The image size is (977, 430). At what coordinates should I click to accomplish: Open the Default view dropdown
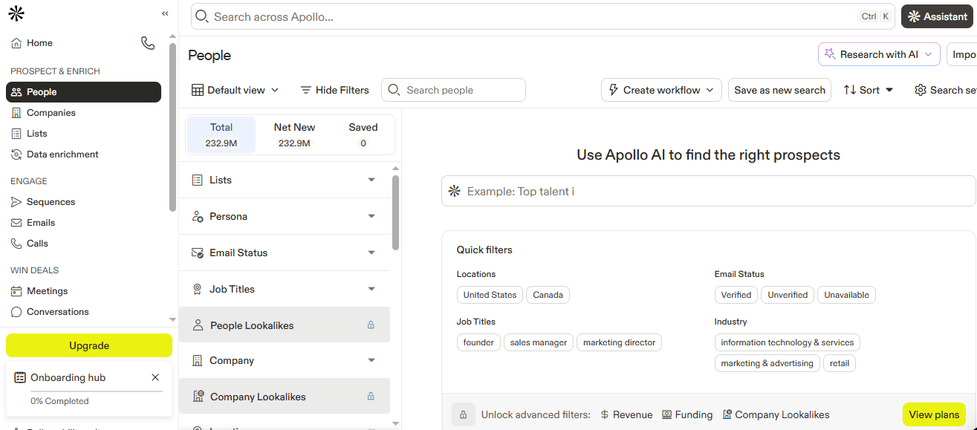click(x=236, y=90)
